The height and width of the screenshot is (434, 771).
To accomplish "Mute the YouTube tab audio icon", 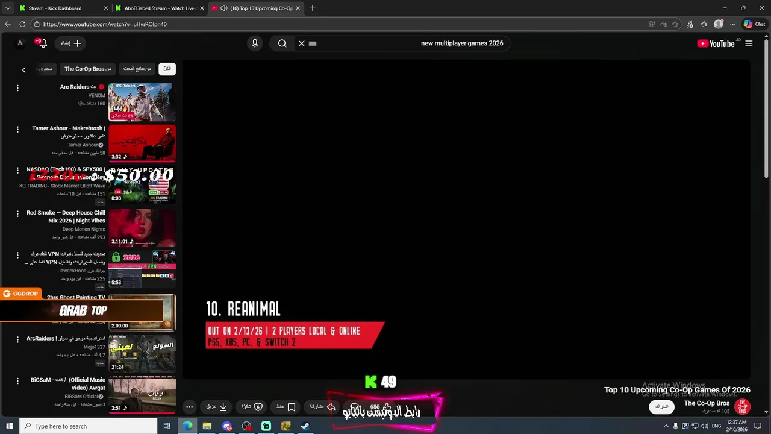I will pyautogui.click(x=224, y=8).
